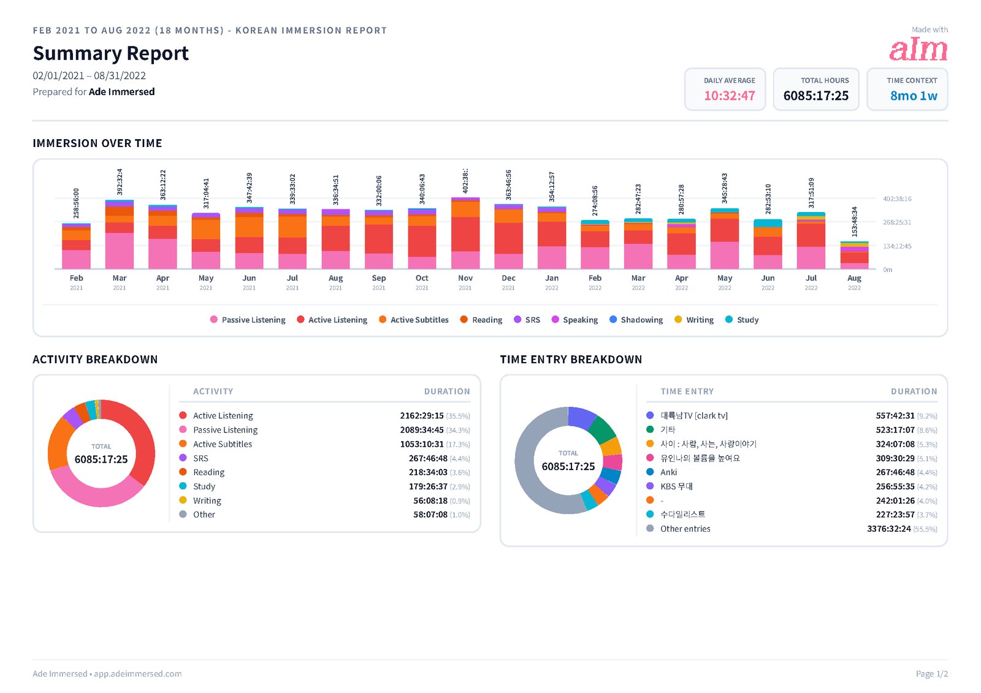Click the activity breakdown donut chart
981x693 pixels.
tap(101, 453)
